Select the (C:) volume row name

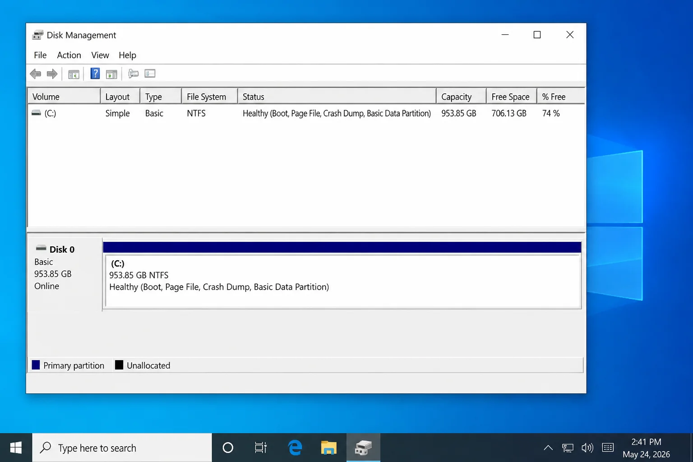(x=50, y=113)
